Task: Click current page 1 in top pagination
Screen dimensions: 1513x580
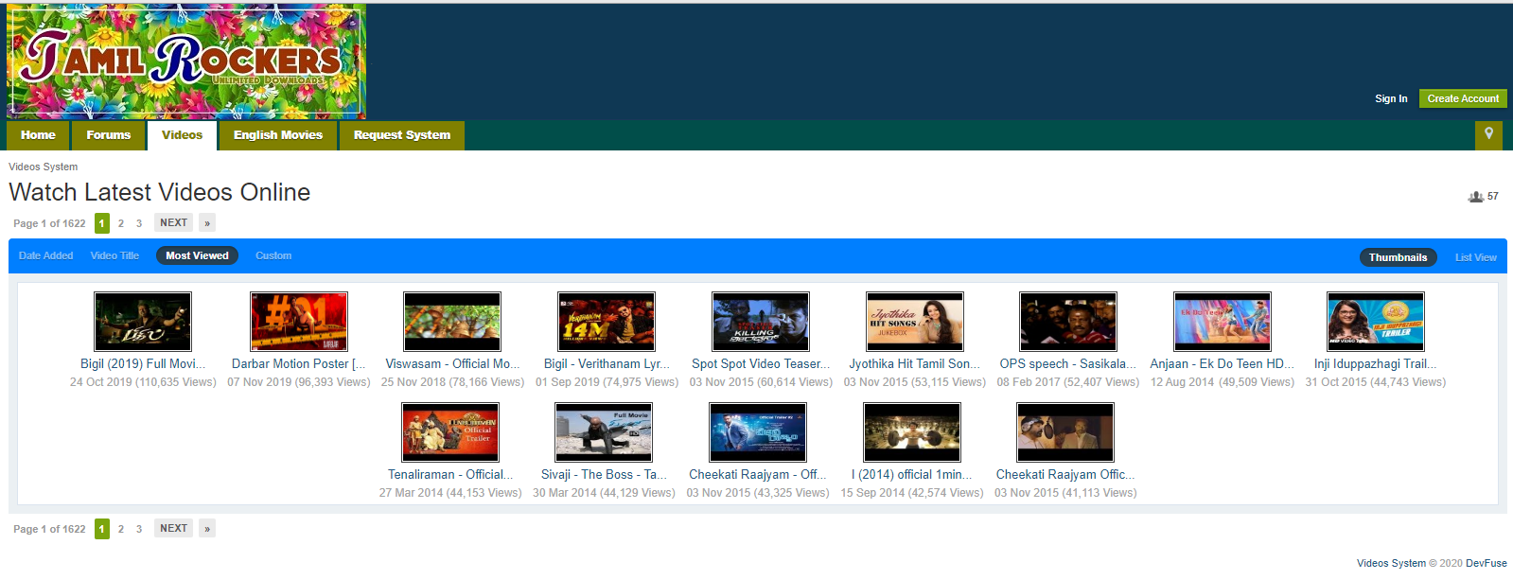Action: pyautogui.click(x=101, y=223)
